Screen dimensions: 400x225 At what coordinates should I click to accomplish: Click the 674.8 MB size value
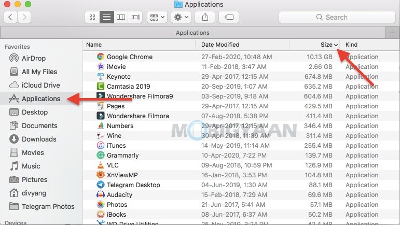(319, 76)
